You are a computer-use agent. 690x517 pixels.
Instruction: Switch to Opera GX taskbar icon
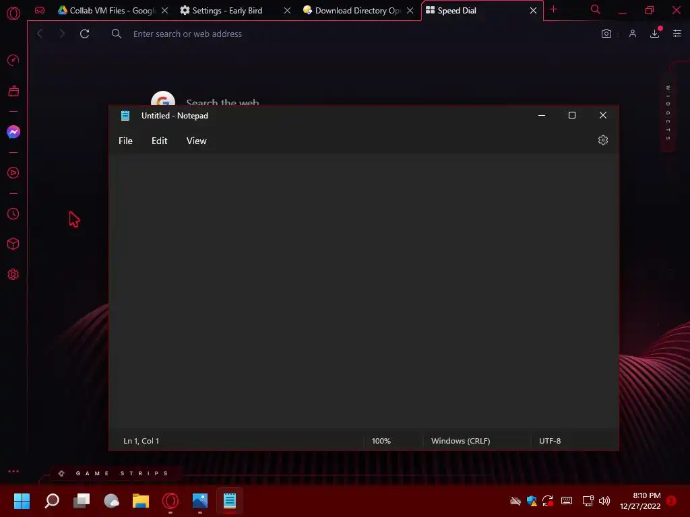click(170, 501)
